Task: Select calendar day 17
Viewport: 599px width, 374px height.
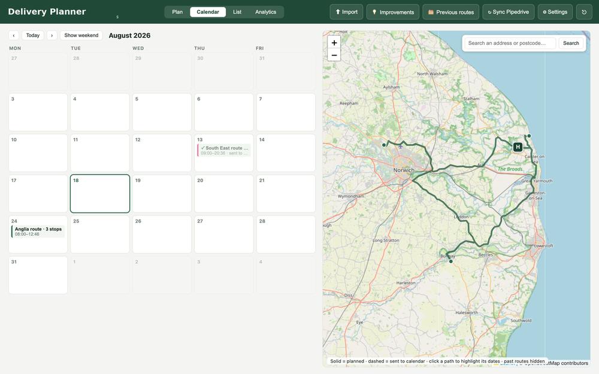Action: [x=38, y=193]
